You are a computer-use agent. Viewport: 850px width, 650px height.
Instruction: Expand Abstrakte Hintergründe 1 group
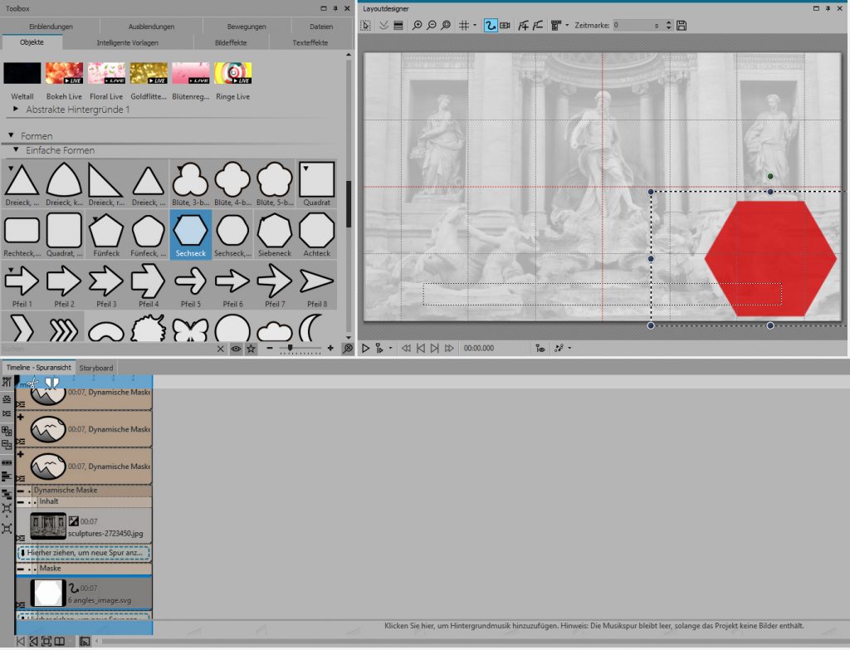[17, 110]
